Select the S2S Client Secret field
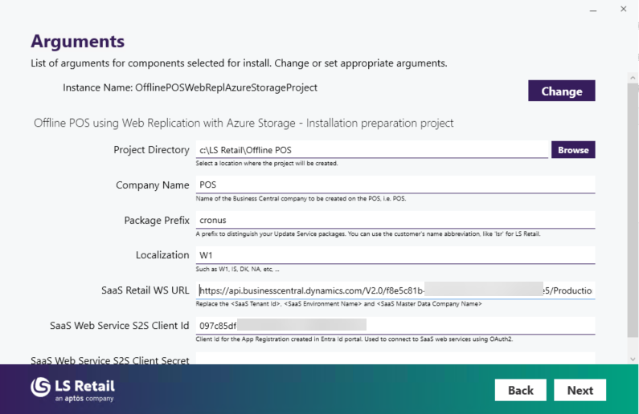This screenshot has height=414, width=639. [395, 358]
